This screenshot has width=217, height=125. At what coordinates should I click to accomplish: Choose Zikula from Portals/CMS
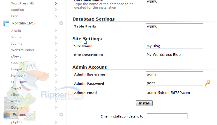[16, 31]
